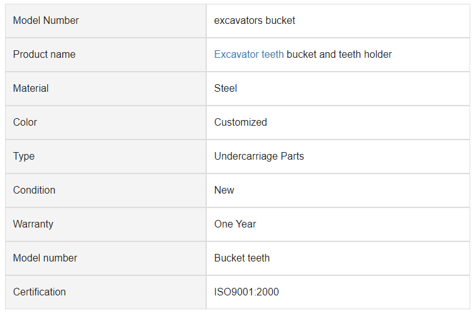The height and width of the screenshot is (313, 474).
Task: Click the Customized value
Action: [241, 123]
